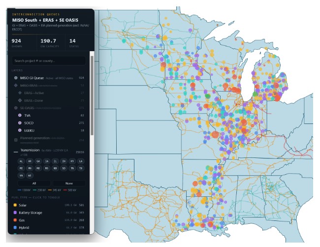The image size is (320, 247).
Task: Click the All transmission states button
Action: click(x=34, y=183)
